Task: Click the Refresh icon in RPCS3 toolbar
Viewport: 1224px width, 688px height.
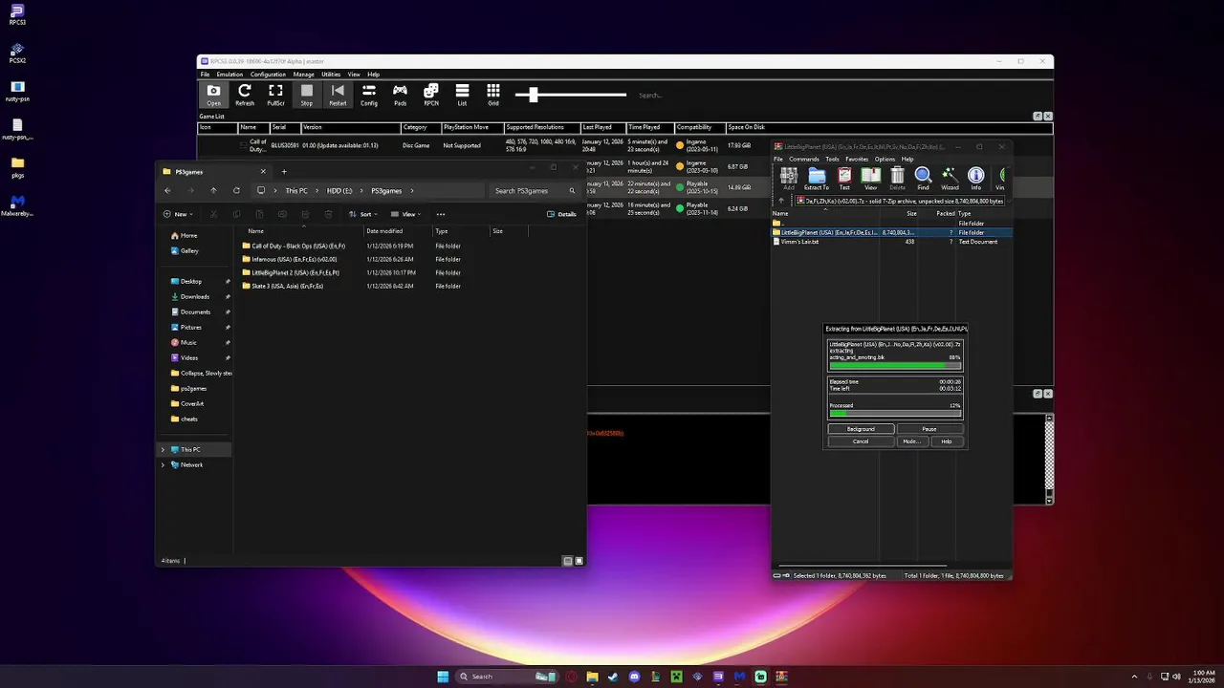Action: (x=245, y=95)
